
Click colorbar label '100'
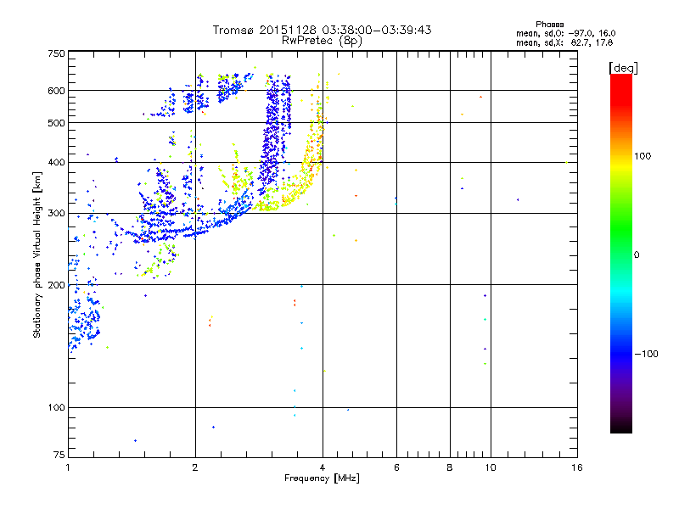(643, 156)
